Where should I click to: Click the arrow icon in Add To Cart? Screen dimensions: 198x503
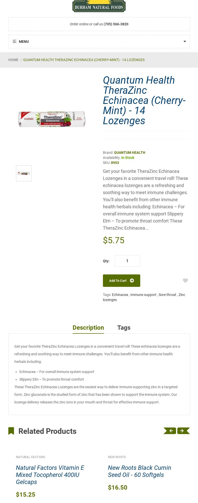pos(132,281)
